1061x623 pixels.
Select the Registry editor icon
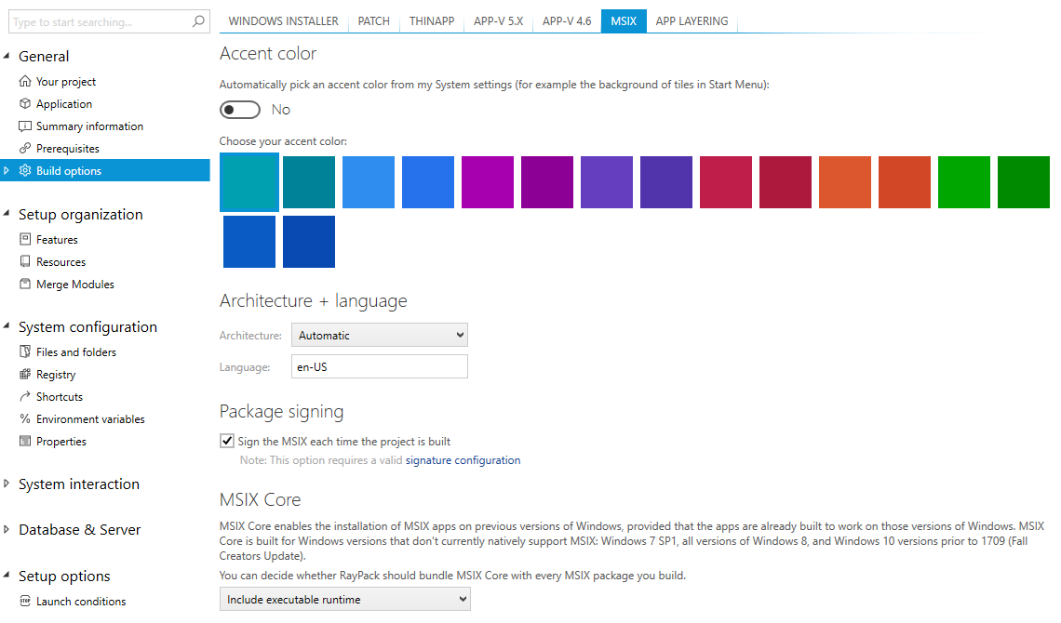pos(23,374)
